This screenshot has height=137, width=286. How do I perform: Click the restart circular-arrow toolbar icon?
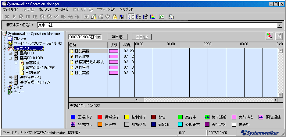coord(21,17)
